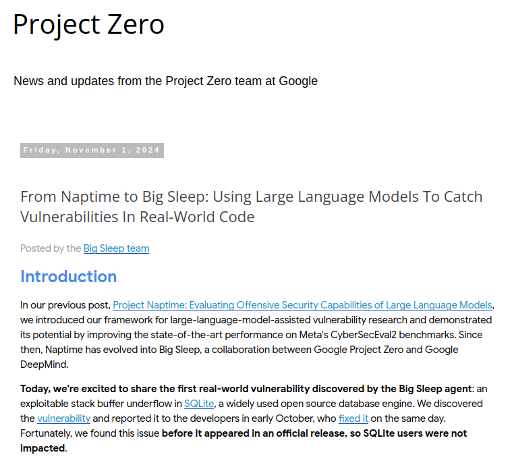This screenshot has width=512, height=459.
Task: Click the From Naptime to Big Sleep post title
Action: pyautogui.click(x=252, y=207)
